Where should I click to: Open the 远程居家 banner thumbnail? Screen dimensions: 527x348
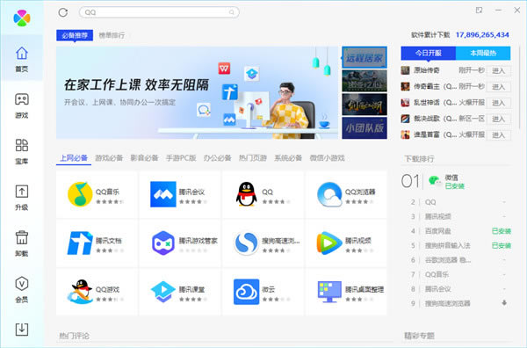click(x=365, y=57)
